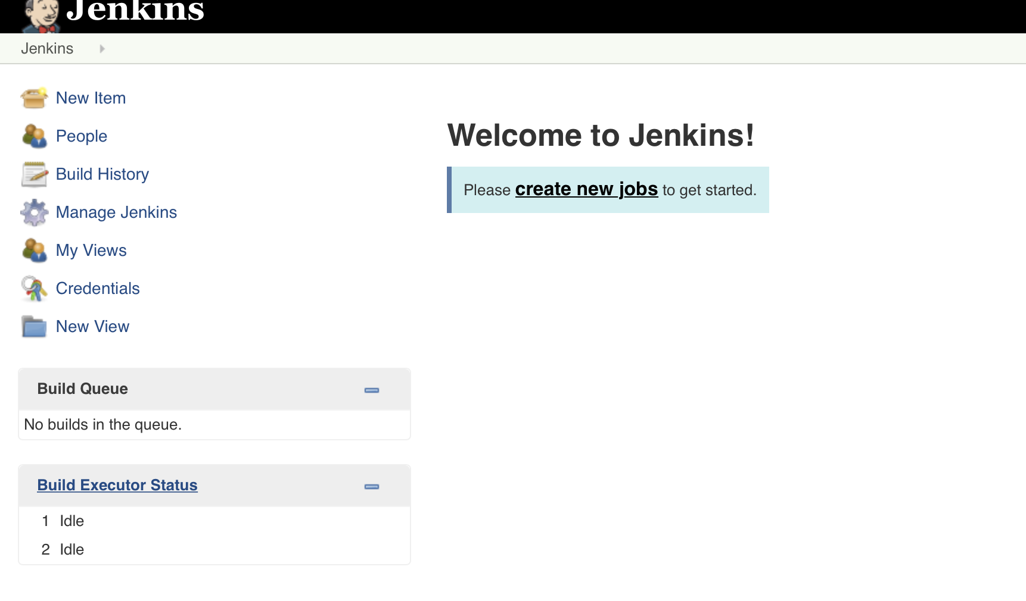Click the Jenkins header title
Image resolution: width=1026 pixels, height=601 pixels.
pos(135,11)
